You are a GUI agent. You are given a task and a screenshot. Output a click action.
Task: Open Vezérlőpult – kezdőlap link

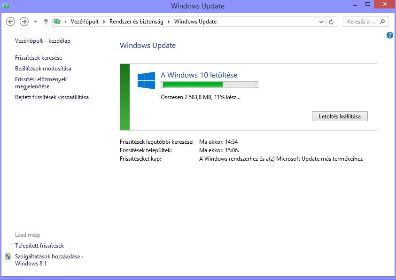tap(43, 41)
